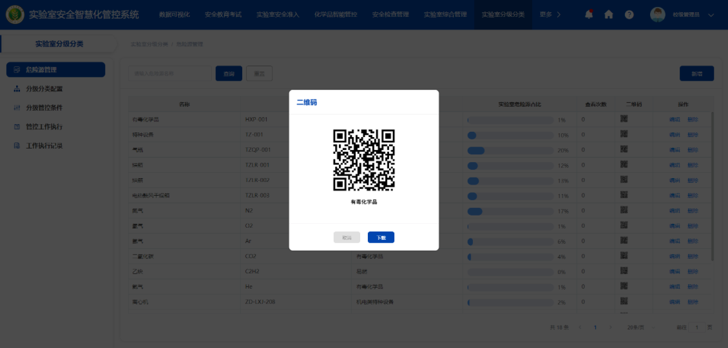
Task: Open 实验室安全准入 top navigation item
Action: click(x=278, y=14)
